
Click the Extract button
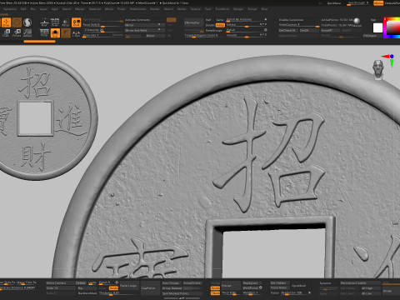231,286
